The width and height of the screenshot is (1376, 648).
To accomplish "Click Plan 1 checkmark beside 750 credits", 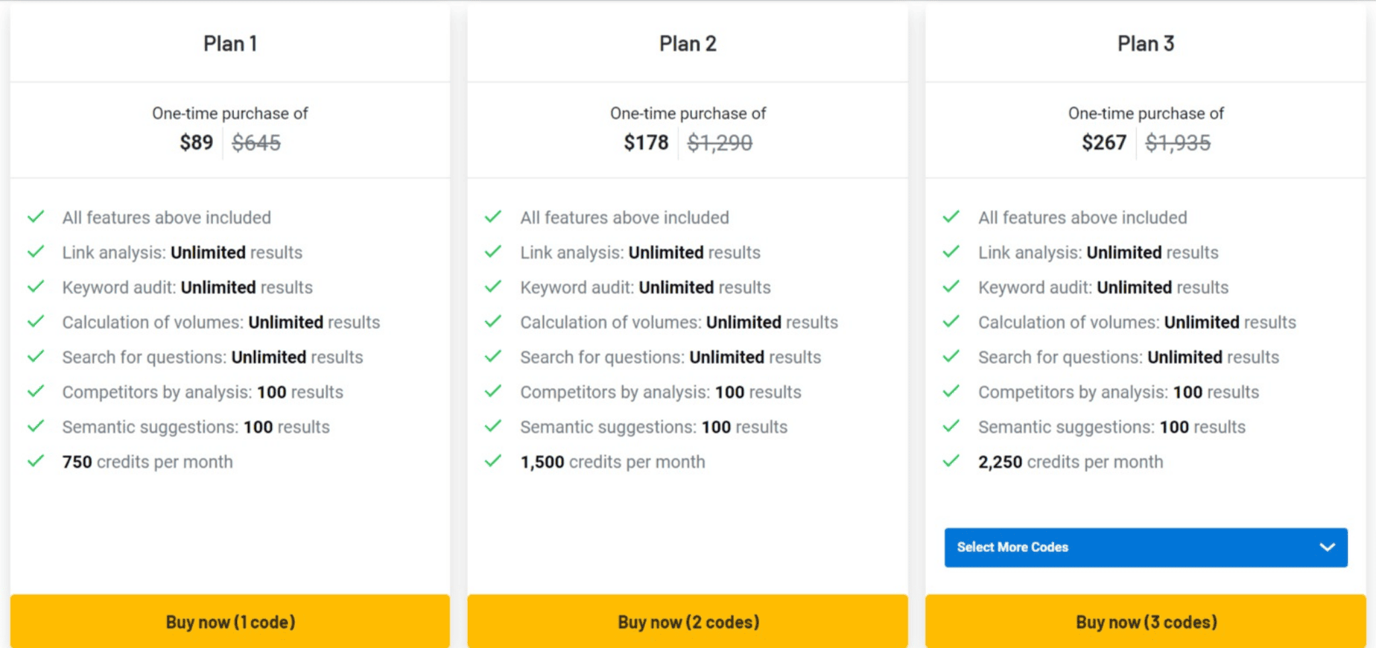I will coord(36,461).
